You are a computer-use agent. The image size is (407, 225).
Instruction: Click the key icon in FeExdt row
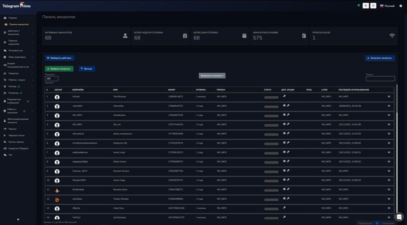click(x=284, y=96)
